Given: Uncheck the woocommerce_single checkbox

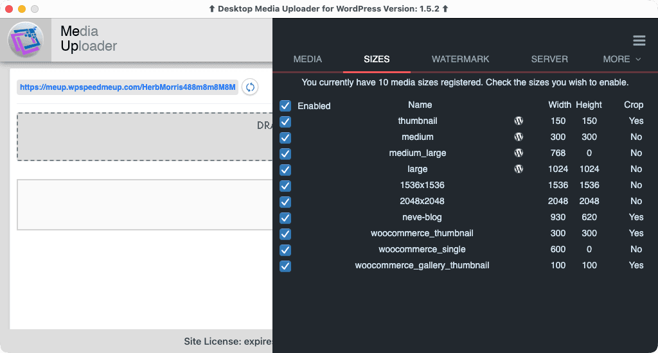Looking at the screenshot, I should point(285,250).
